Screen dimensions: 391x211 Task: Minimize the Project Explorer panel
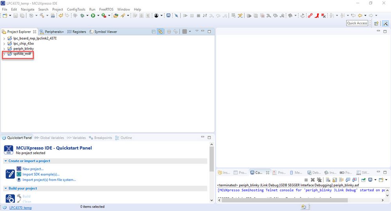(x=203, y=31)
